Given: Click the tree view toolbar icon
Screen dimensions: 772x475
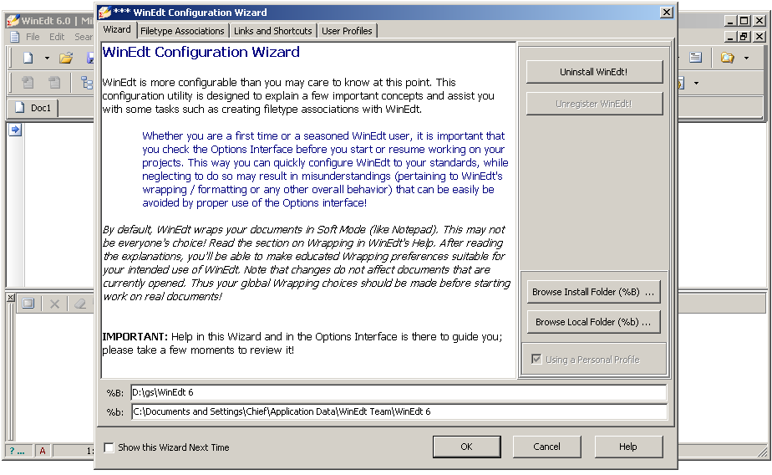Looking at the screenshot, I should 87,83.
